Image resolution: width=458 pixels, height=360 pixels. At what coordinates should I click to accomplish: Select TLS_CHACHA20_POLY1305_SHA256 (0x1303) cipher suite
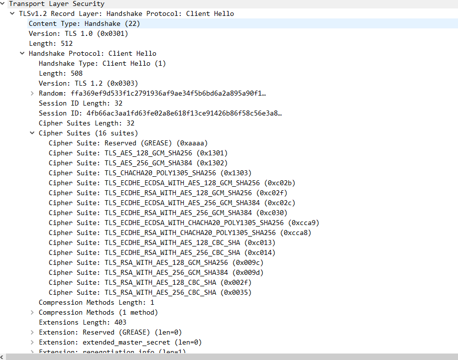pyautogui.click(x=150, y=173)
